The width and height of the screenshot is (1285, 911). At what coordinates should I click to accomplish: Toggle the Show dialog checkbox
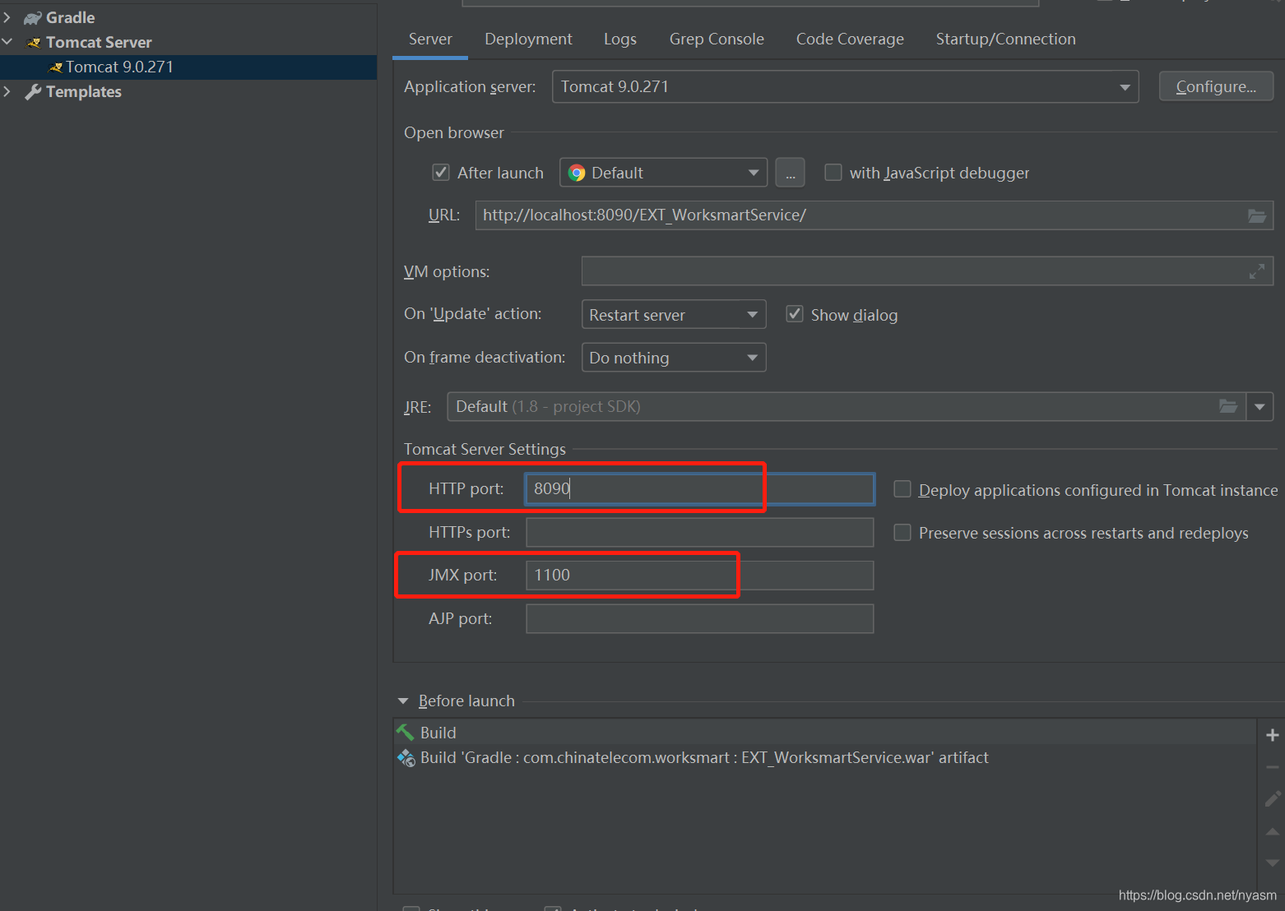(x=795, y=314)
